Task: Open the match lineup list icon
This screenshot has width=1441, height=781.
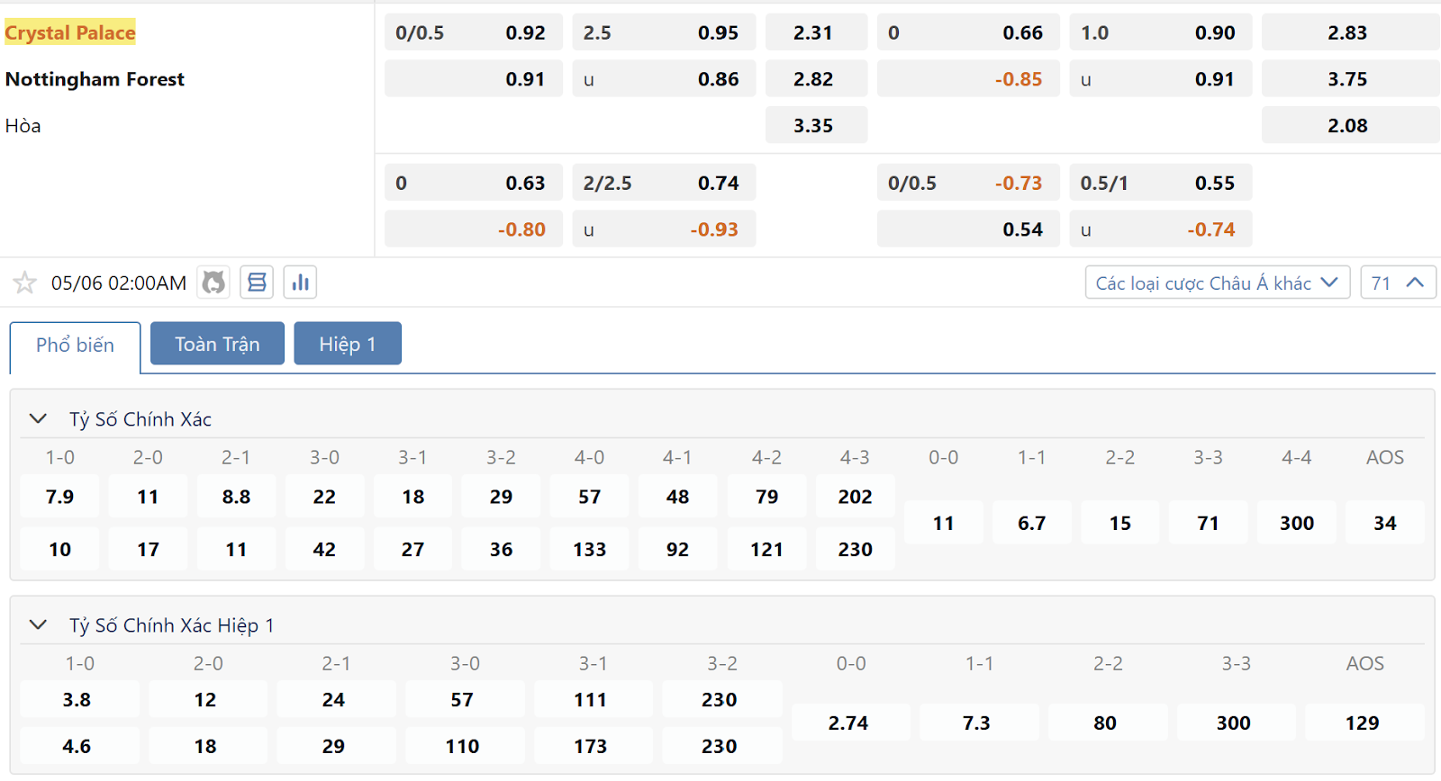Action: pyautogui.click(x=257, y=283)
